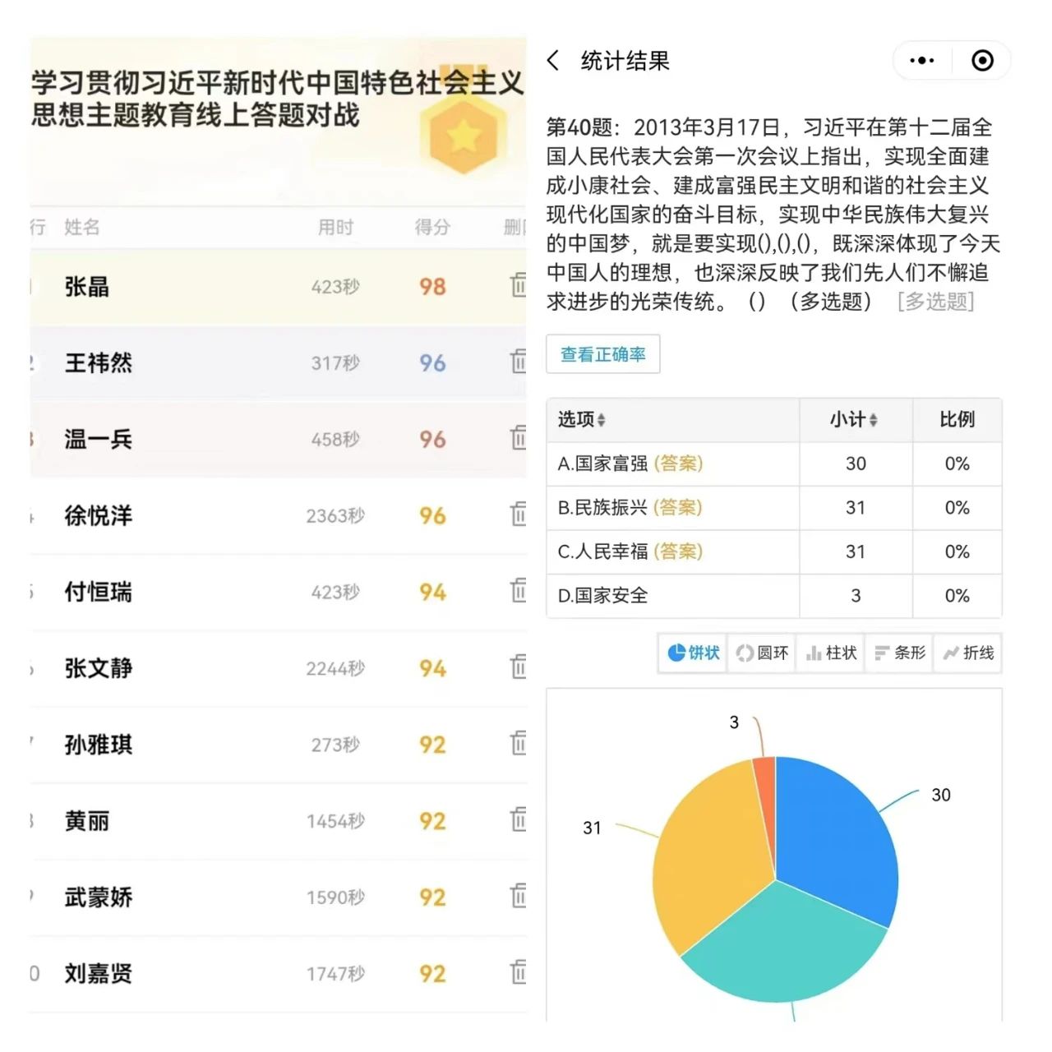The image size is (1052, 1052).
Task: Select the 柱状 bar chart type
Action: tap(831, 653)
